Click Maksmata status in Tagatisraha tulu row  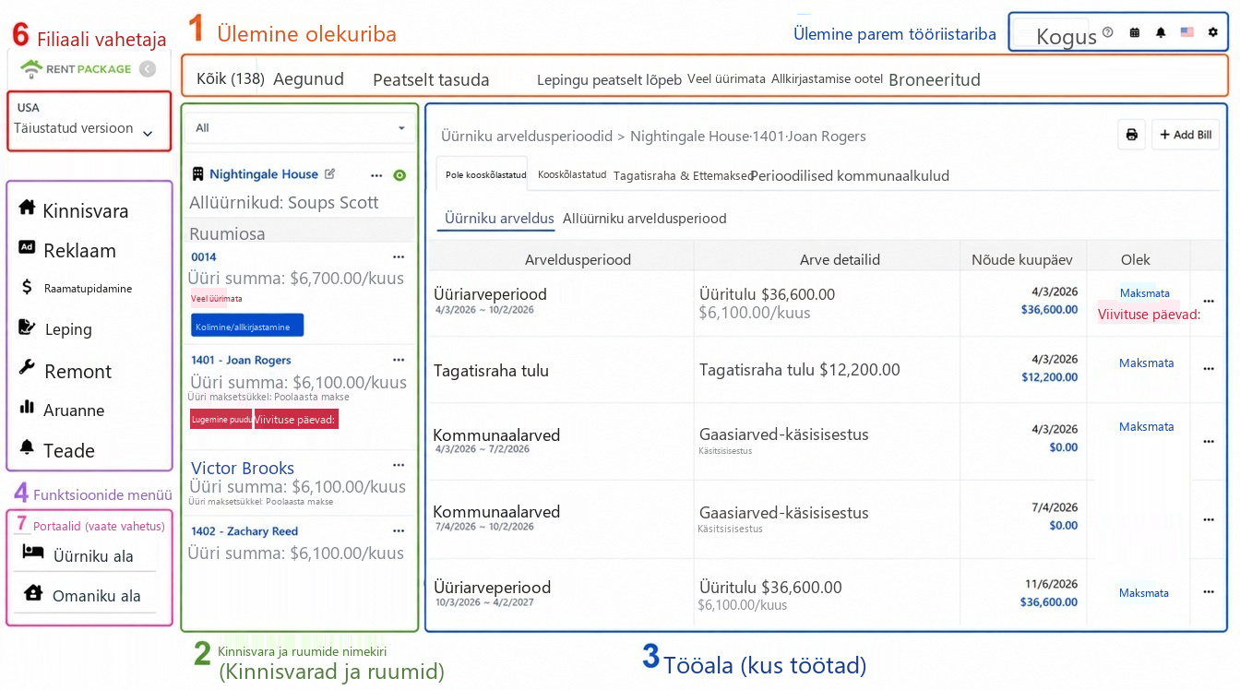[x=1146, y=363]
